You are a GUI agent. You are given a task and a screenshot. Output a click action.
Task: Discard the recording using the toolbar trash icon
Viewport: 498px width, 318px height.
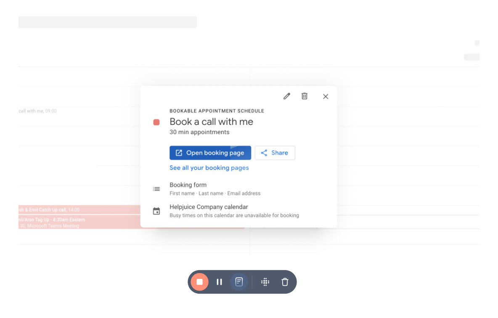285,282
